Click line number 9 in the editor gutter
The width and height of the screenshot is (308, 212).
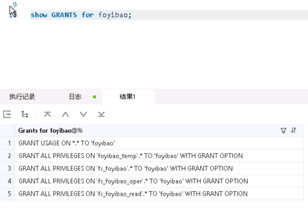[x=14, y=4]
